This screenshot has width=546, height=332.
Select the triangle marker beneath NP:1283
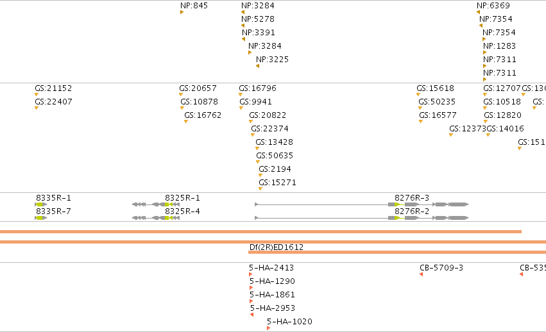tap(484, 53)
